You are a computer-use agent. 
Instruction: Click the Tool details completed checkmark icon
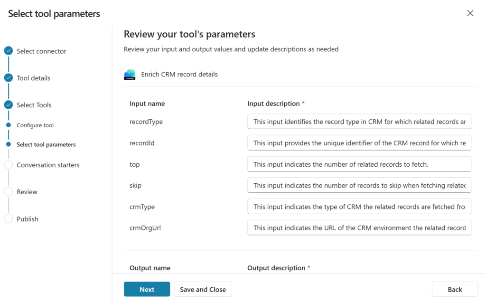tap(9, 78)
